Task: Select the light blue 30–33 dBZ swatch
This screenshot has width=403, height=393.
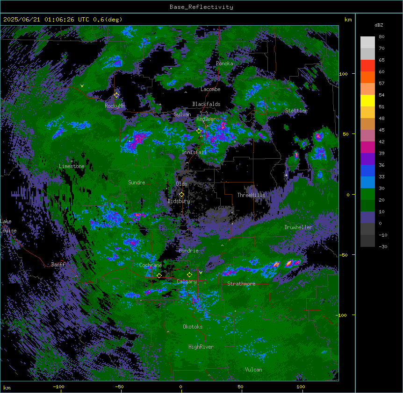Action: (x=367, y=182)
